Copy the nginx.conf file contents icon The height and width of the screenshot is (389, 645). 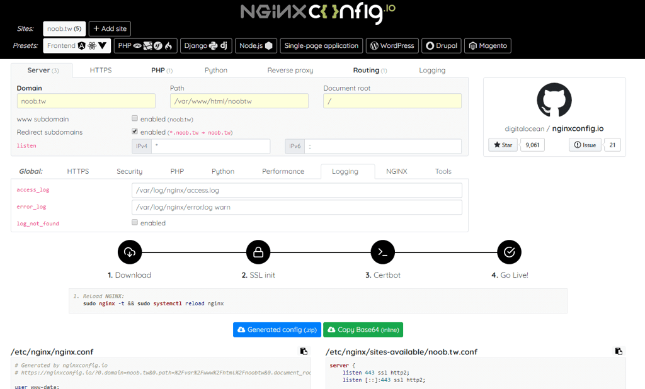(304, 351)
